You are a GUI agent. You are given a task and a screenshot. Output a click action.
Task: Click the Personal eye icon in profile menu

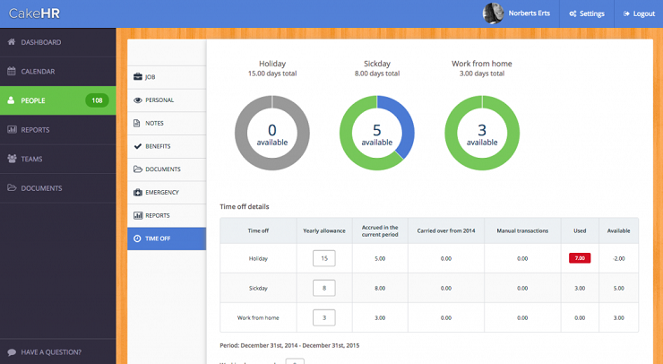(x=137, y=100)
